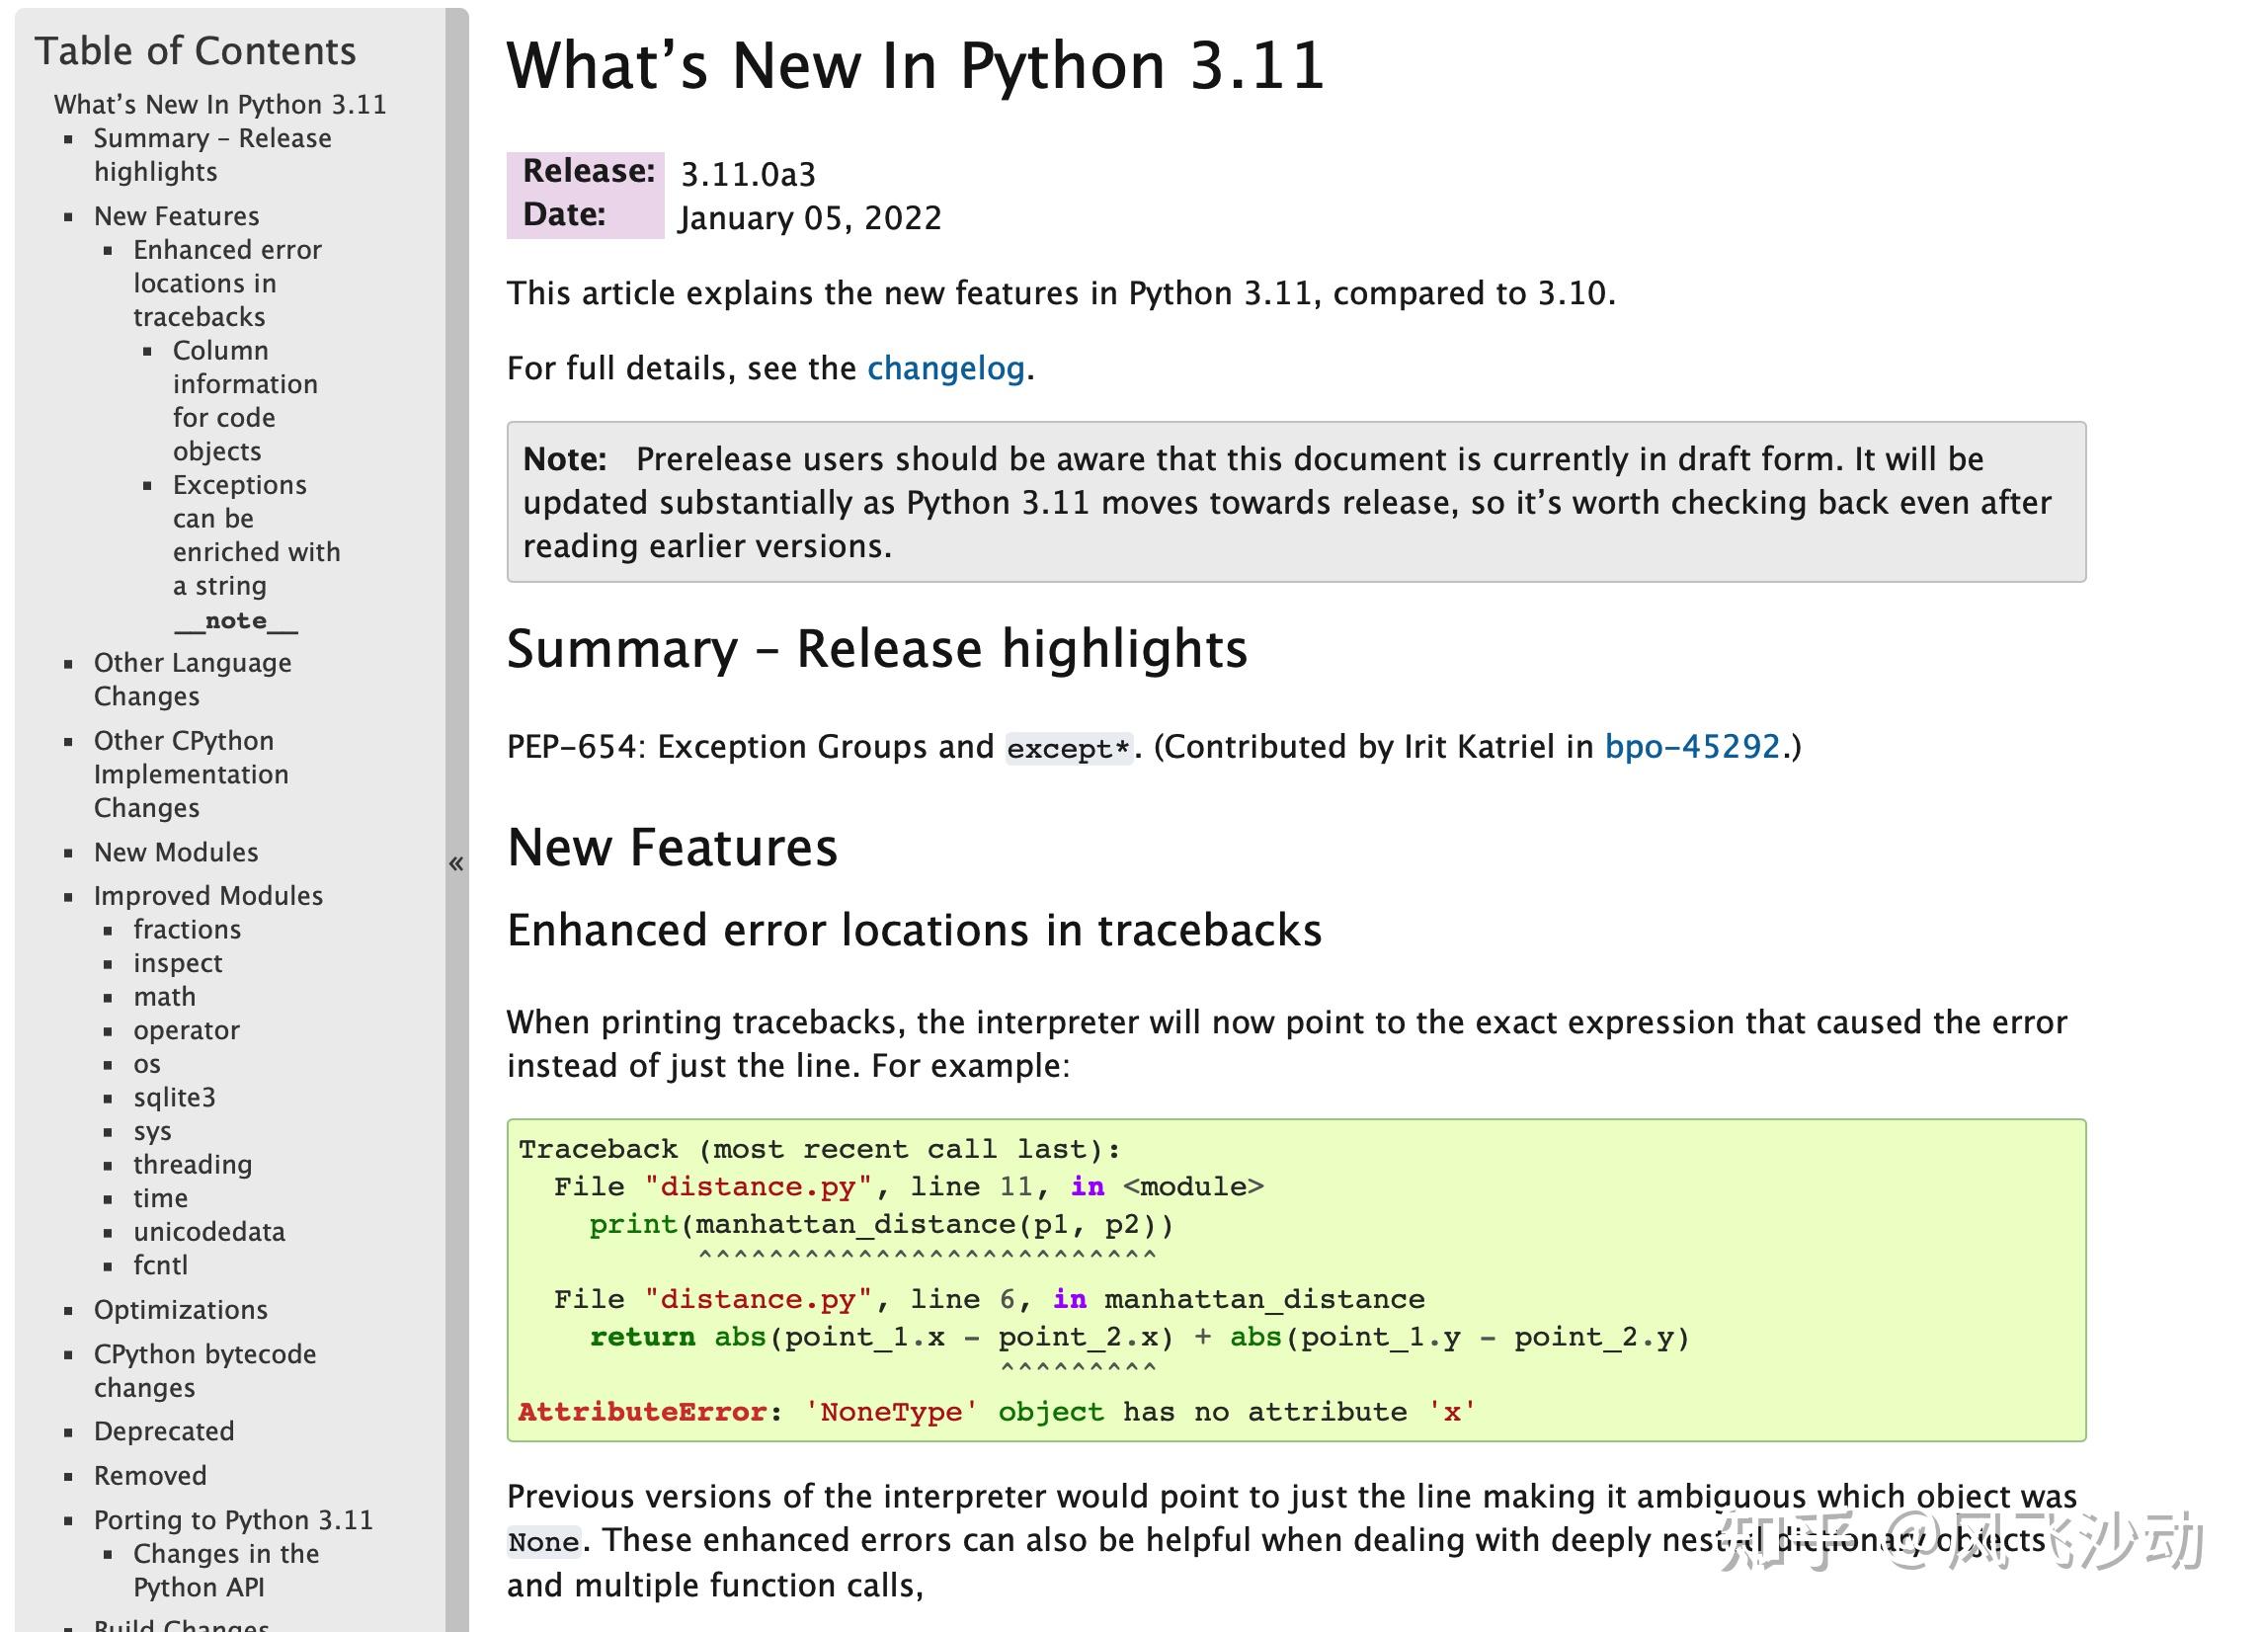
Task: Collapse the sidebar using the « handle
Action: pos(455,863)
